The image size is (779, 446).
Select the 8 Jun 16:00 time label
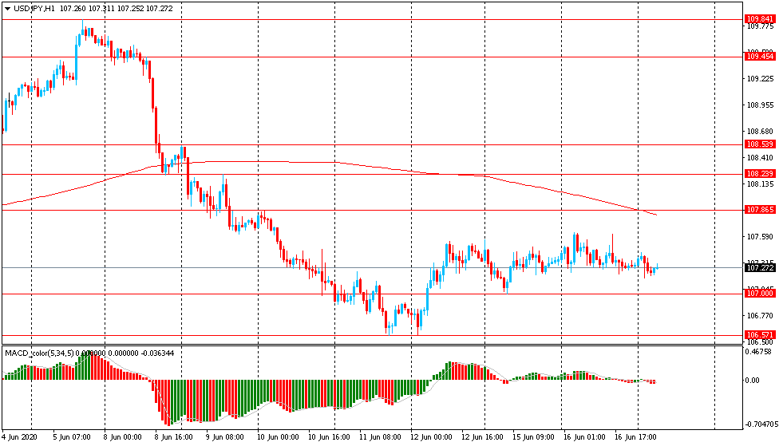[x=174, y=437]
